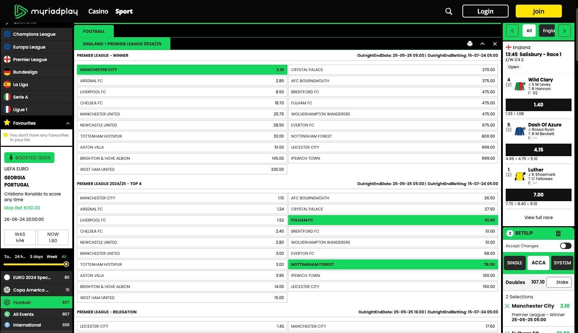
Task: Click EURO 2024 Specials ball icon
Action: [7, 277]
